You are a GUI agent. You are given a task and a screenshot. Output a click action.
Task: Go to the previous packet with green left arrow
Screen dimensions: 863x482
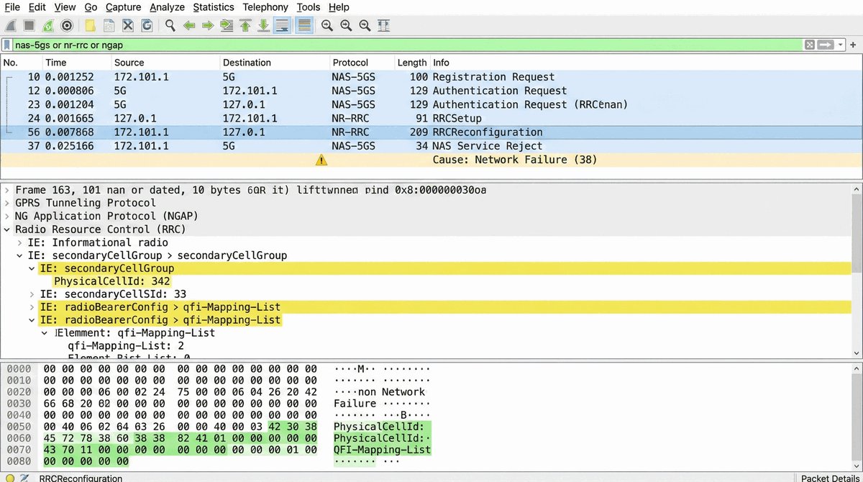(189, 25)
